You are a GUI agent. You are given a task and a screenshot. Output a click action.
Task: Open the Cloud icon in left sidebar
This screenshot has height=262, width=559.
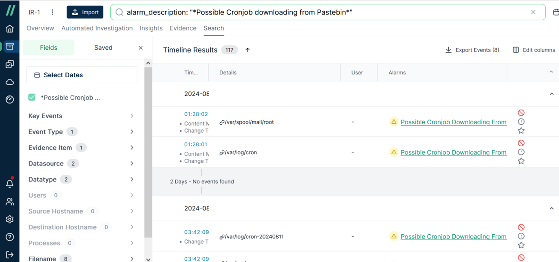coord(10,82)
